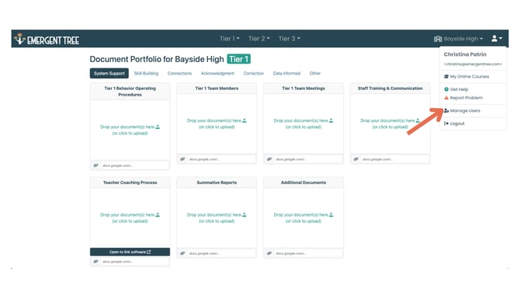Click the Emergent Tree logo
This screenshot has width=520, height=292.
click(47, 39)
